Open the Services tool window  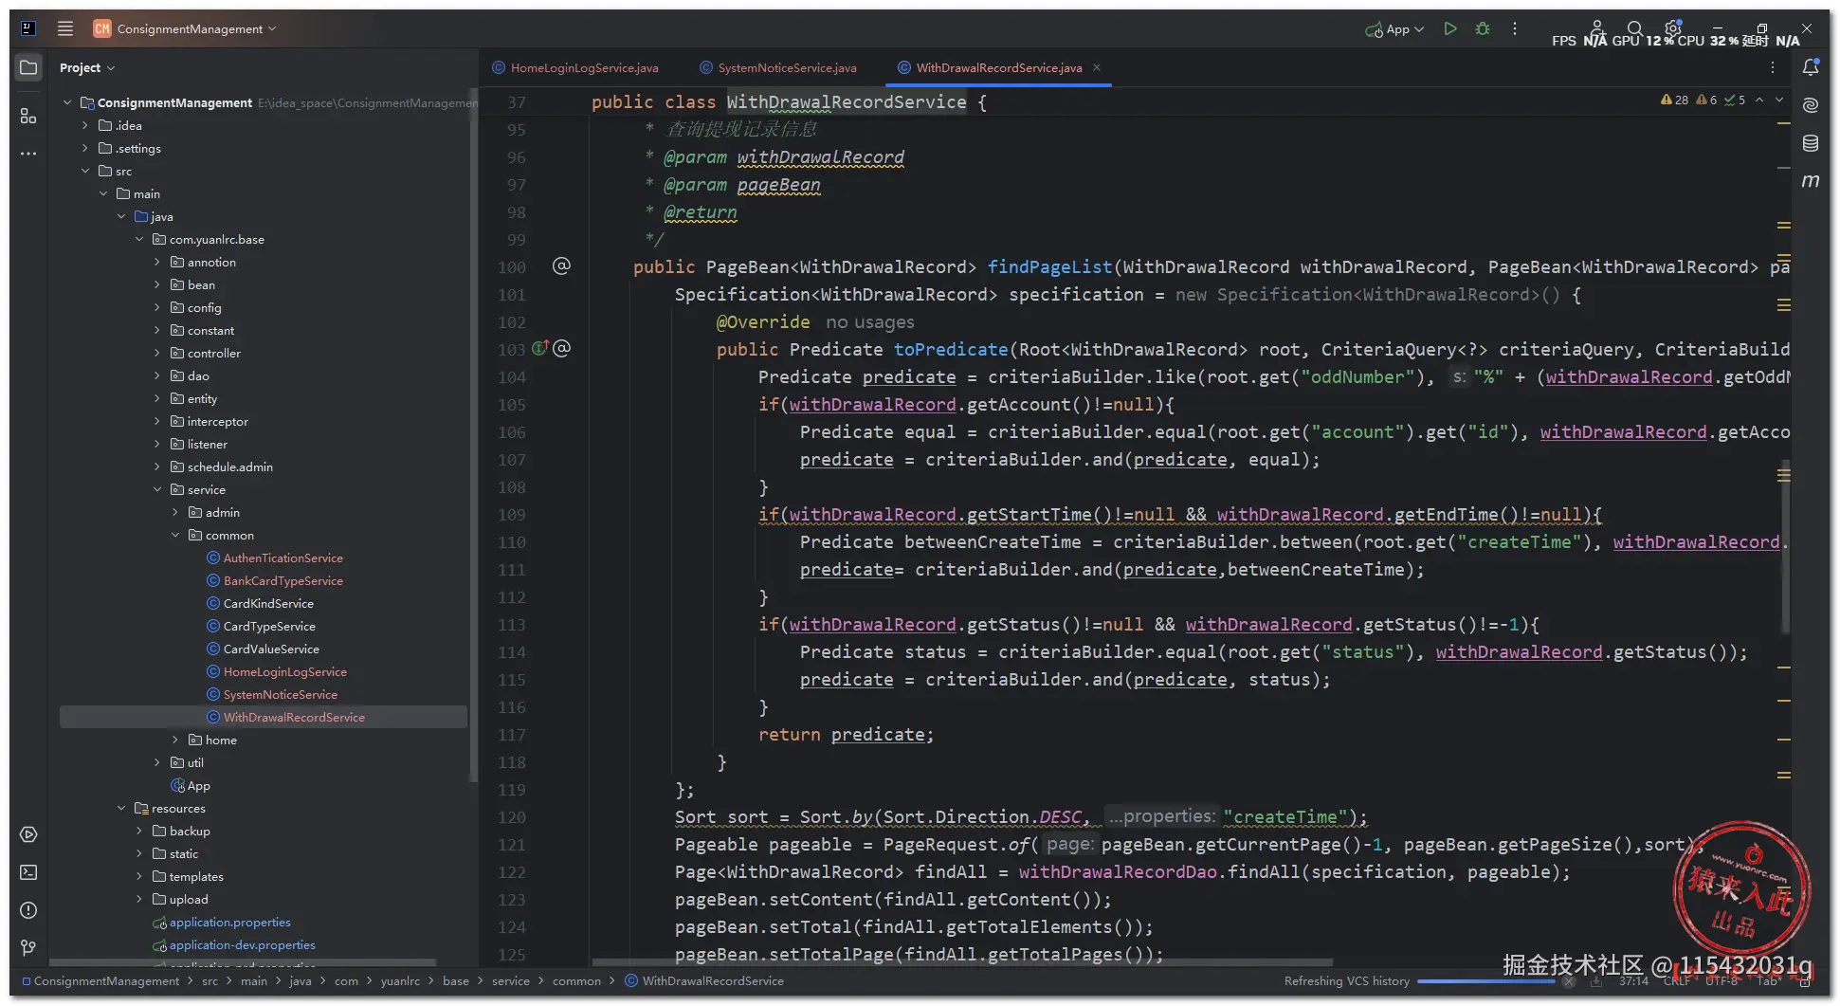click(28, 834)
